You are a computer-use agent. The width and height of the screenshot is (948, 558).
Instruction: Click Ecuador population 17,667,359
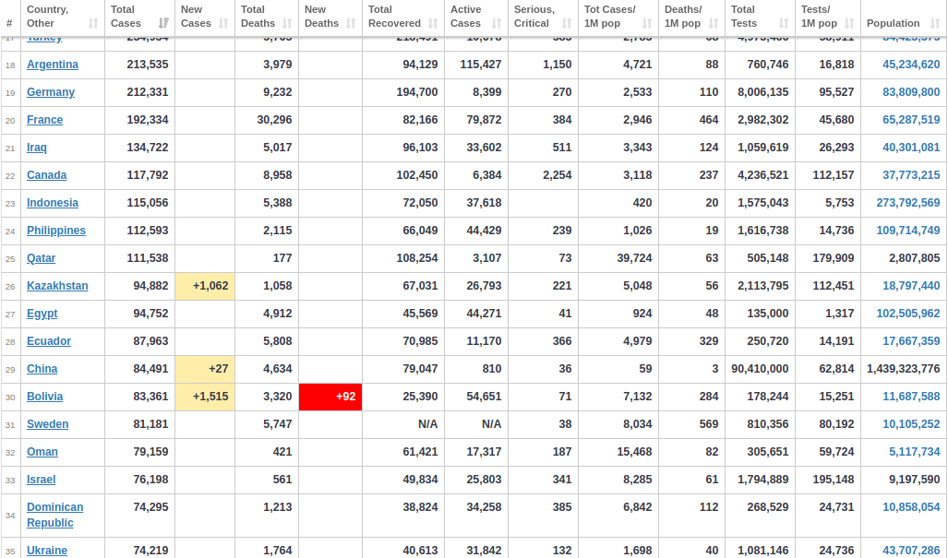911,342
